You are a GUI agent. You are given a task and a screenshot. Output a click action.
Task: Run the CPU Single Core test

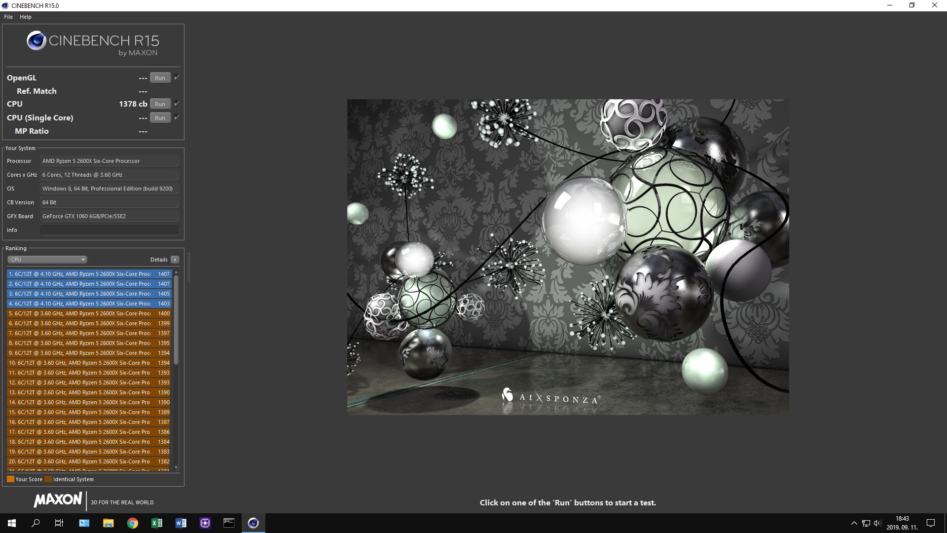[160, 118]
